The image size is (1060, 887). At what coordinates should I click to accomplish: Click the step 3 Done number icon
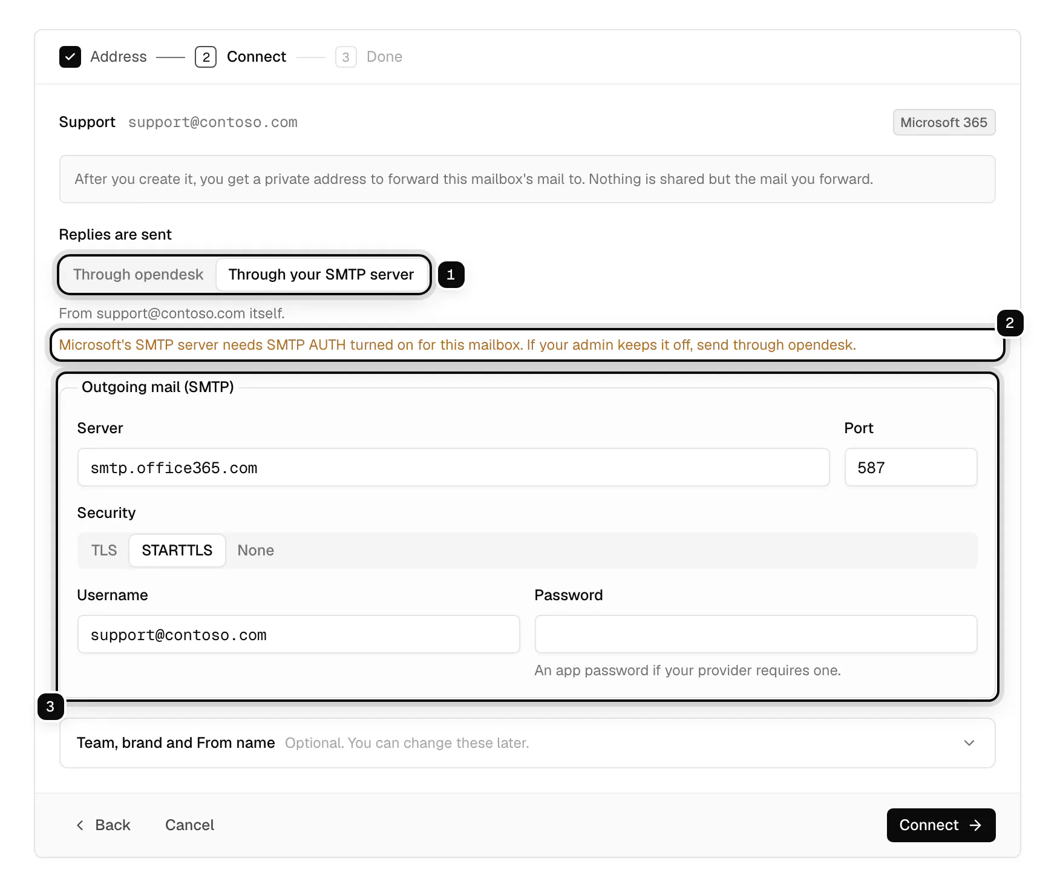(346, 57)
